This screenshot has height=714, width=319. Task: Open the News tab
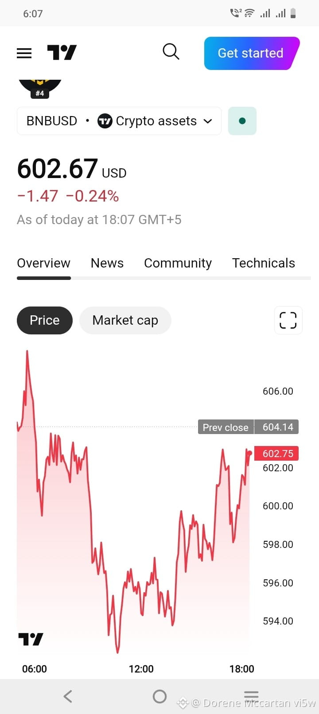pyautogui.click(x=107, y=263)
